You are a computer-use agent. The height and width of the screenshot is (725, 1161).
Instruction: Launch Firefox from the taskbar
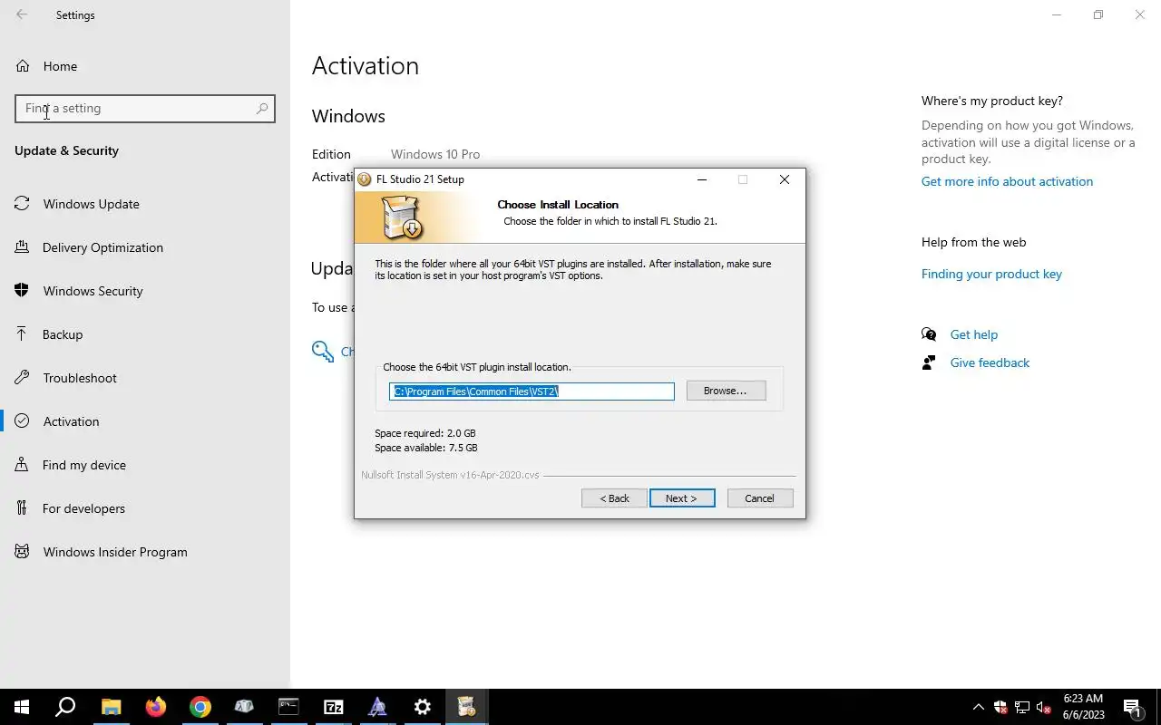click(x=155, y=707)
